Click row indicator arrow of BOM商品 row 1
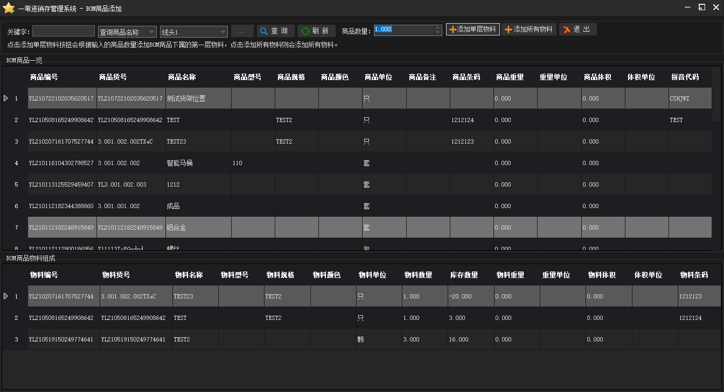 [6, 98]
